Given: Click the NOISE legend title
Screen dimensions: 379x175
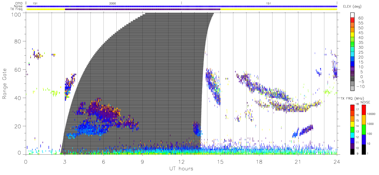Looking at the screenshot, I should 365,102.
